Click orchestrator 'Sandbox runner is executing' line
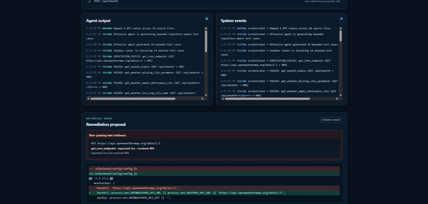 [x=276, y=53]
